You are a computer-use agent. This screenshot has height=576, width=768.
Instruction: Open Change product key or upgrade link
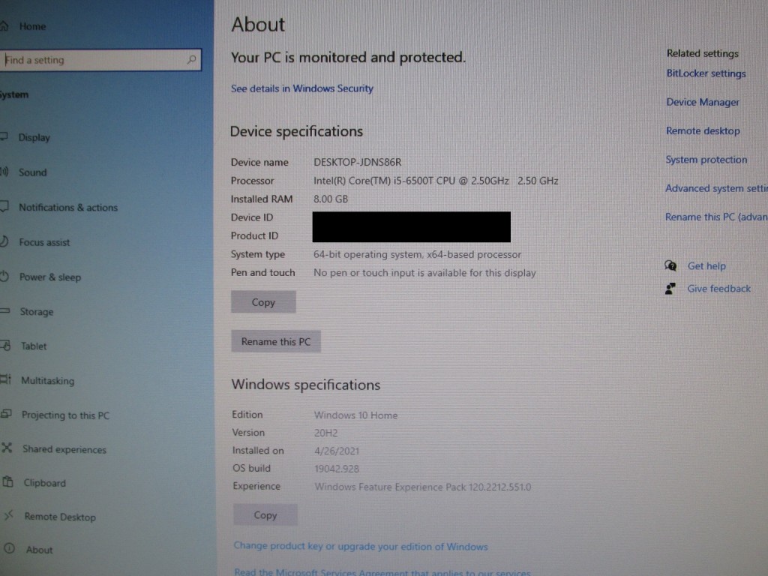(361, 546)
